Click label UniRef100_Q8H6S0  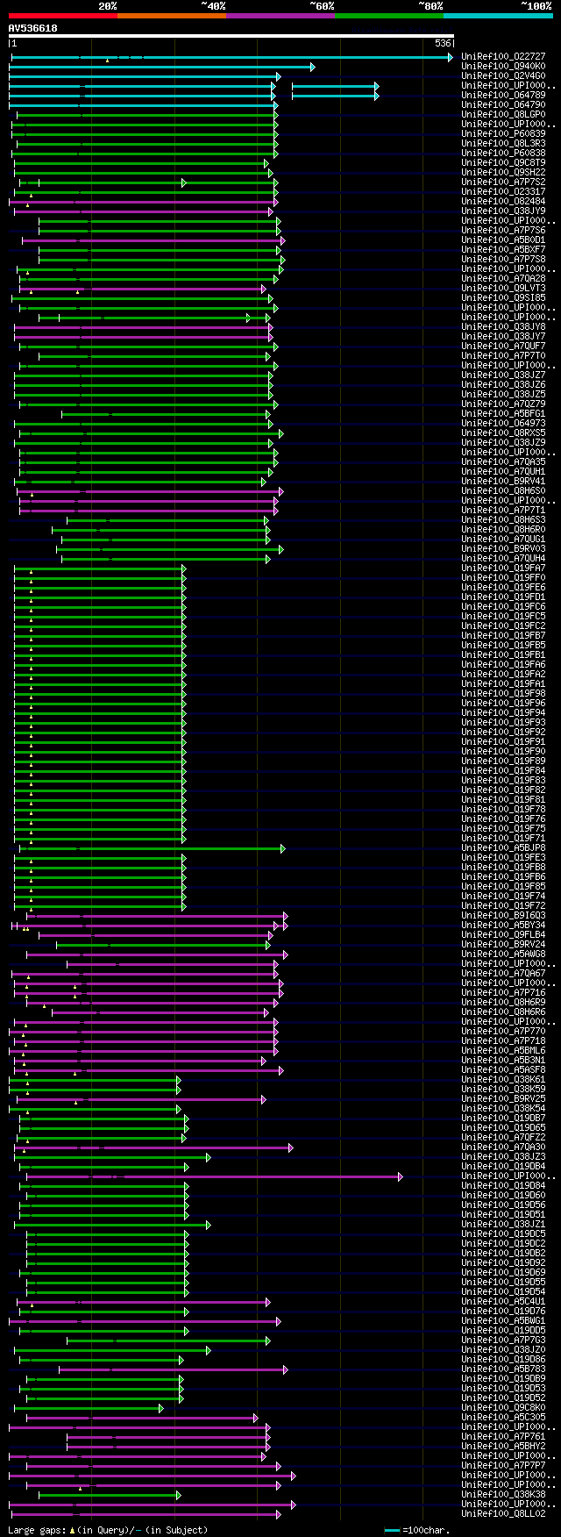point(503,491)
